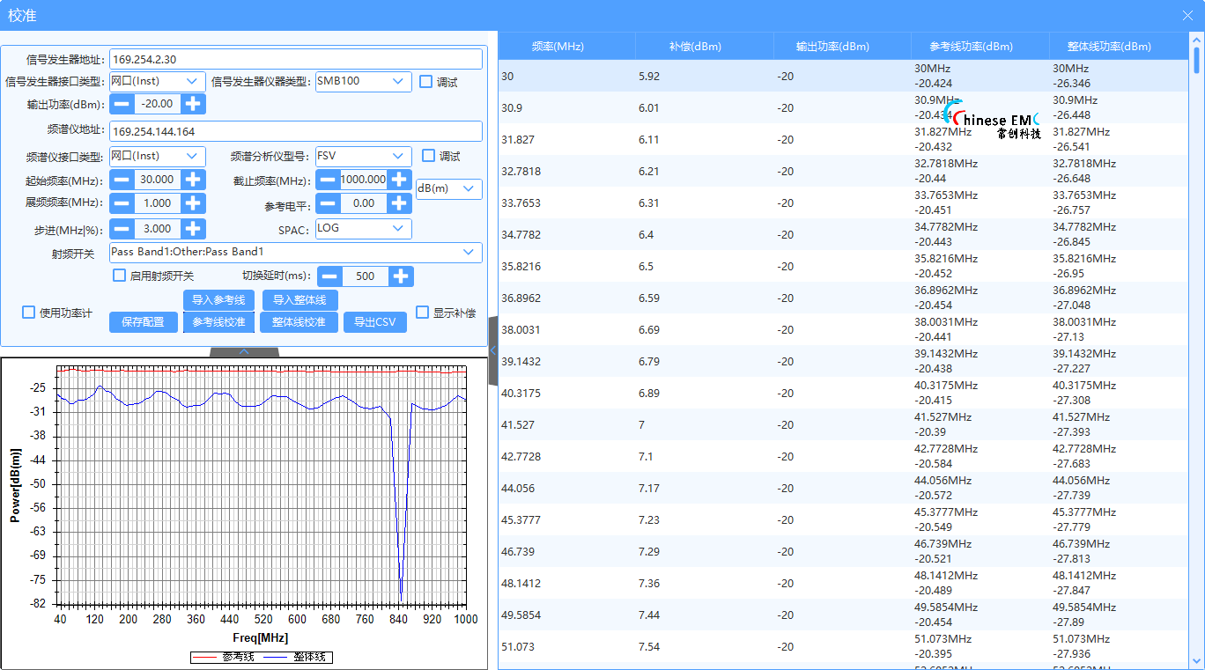The width and height of the screenshot is (1205, 670).
Task: Click step value field 3.000
Action: click(x=158, y=228)
